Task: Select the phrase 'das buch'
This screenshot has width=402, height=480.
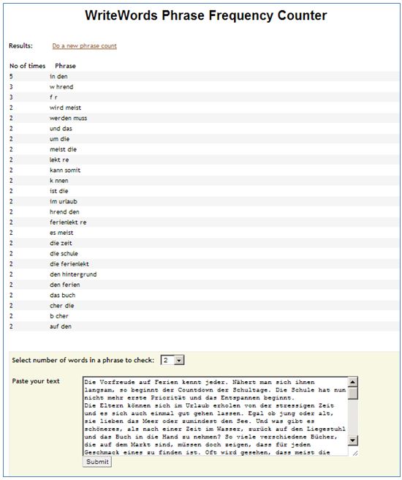Action: [62, 295]
